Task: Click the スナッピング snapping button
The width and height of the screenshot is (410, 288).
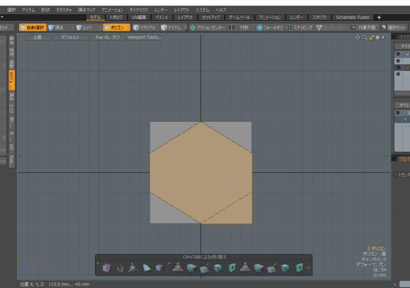Action: tap(299, 28)
